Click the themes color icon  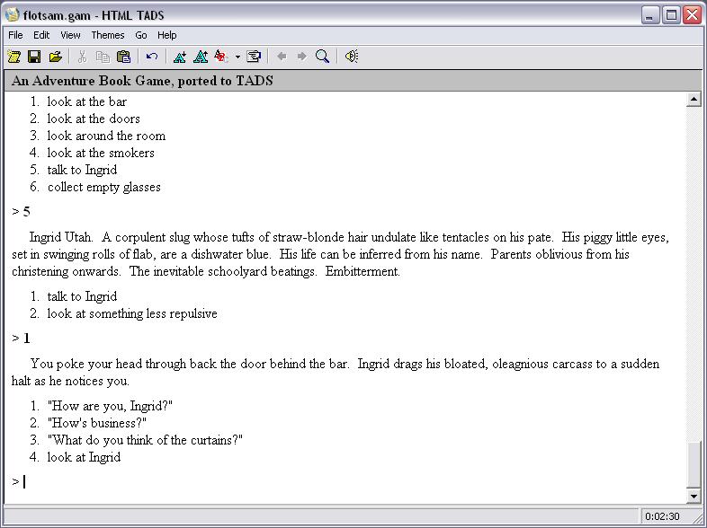pos(221,57)
